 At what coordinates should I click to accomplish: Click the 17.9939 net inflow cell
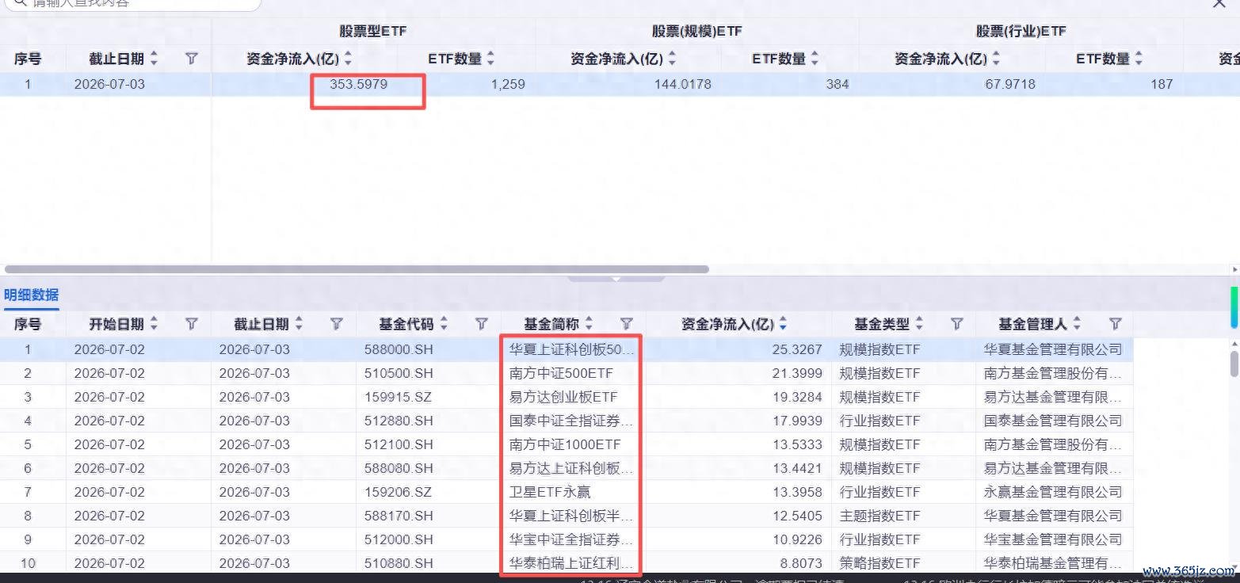click(796, 421)
